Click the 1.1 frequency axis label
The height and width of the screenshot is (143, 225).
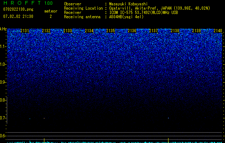tap(3, 46)
